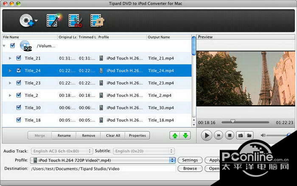Move item down with green arrow
The image size is (297, 186).
[x=185, y=135]
